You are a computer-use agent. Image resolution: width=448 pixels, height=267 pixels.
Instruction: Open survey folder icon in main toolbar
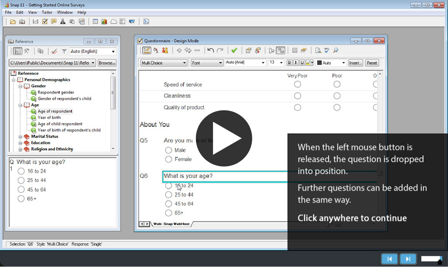click(13, 22)
